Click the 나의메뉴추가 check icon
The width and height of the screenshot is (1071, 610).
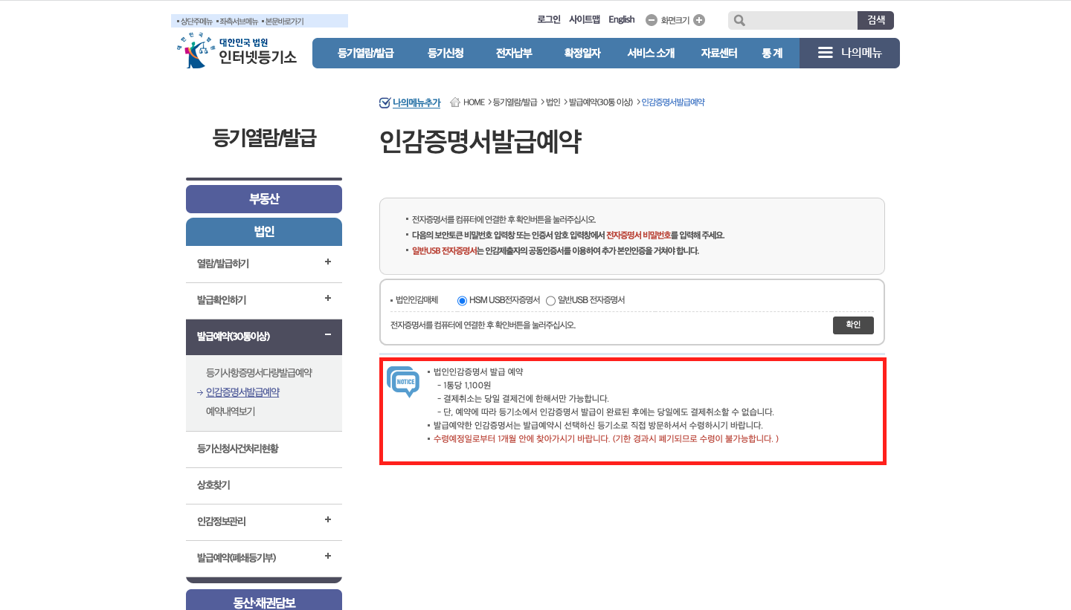tap(385, 101)
